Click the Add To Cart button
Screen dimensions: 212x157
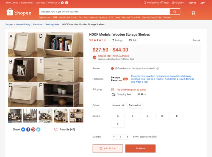click(108, 148)
